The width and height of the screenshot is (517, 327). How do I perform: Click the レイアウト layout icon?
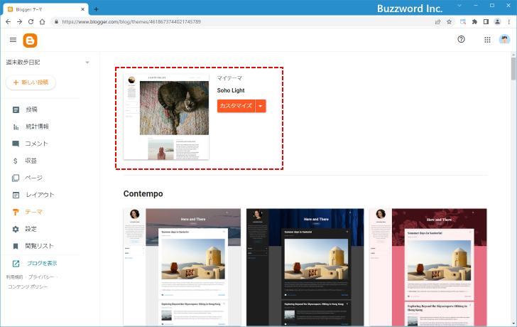pyautogui.click(x=16, y=195)
